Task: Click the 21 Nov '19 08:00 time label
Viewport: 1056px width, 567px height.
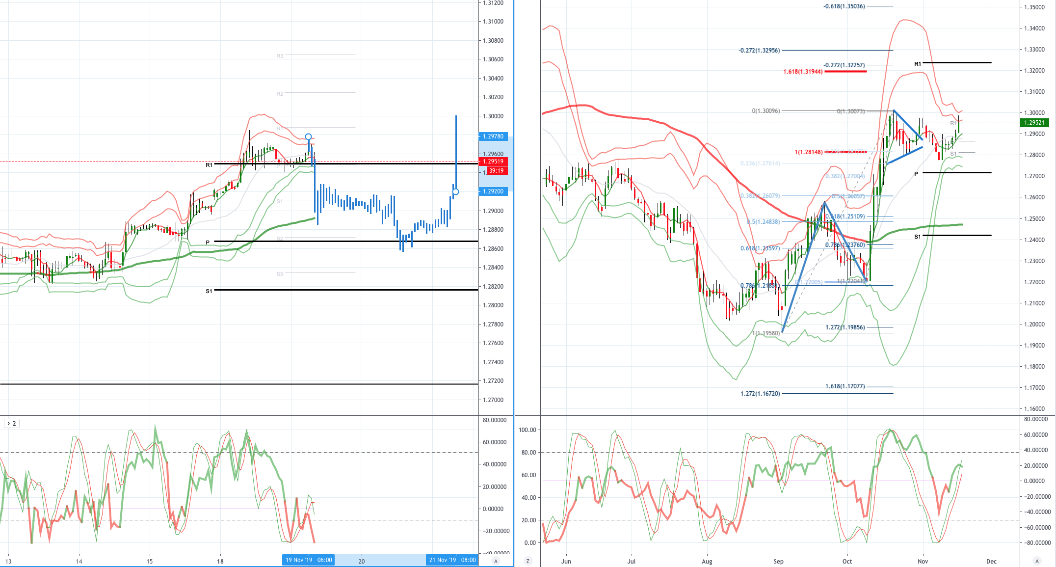Action: pos(452,560)
